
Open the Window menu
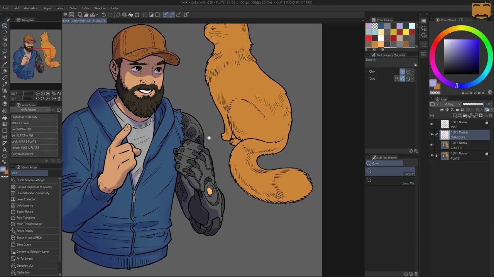click(100, 8)
